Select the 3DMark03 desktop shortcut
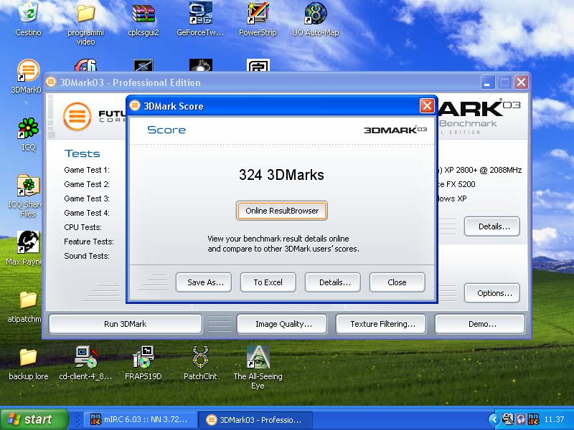This screenshot has height=430, width=574. 28,70
